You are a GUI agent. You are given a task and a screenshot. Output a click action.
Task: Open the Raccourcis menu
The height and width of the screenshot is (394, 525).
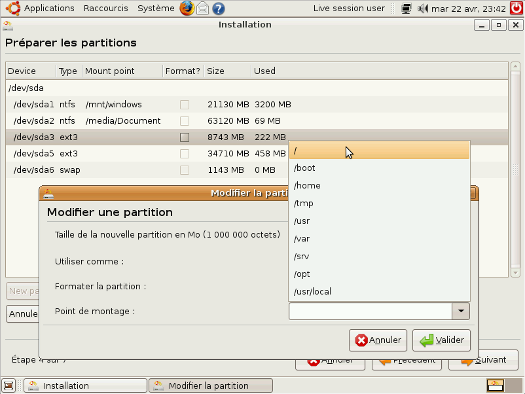tap(106, 8)
